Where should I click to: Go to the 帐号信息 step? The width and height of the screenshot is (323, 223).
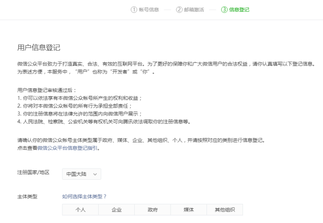coord(148,10)
